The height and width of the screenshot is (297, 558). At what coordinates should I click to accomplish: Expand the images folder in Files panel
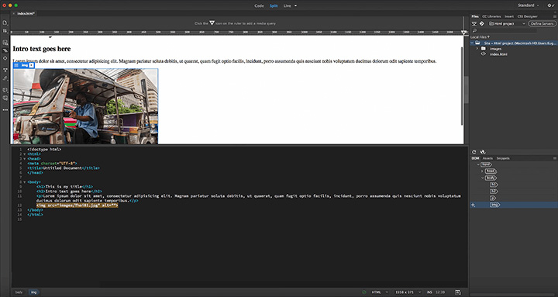477,48
